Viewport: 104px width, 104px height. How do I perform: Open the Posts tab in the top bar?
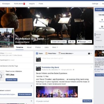[x=41, y=4]
